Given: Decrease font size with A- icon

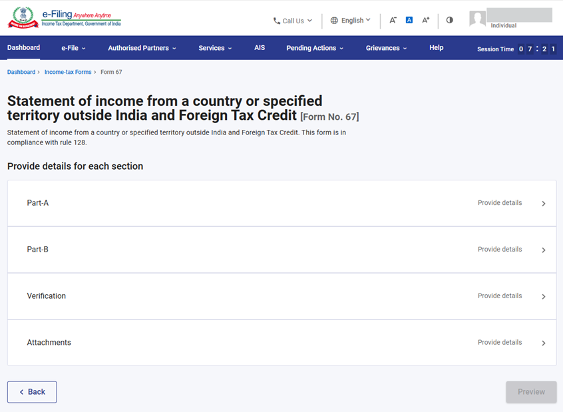Looking at the screenshot, I should [x=393, y=20].
